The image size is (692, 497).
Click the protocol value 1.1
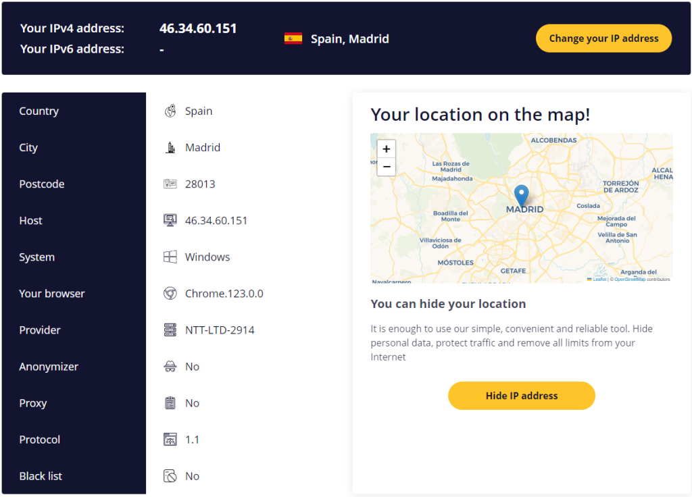pyautogui.click(x=192, y=440)
